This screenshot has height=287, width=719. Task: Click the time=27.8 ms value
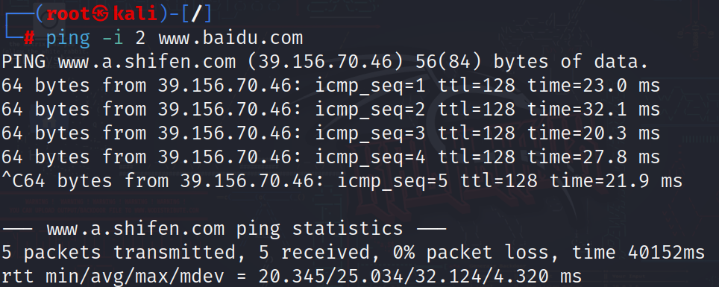(x=594, y=157)
